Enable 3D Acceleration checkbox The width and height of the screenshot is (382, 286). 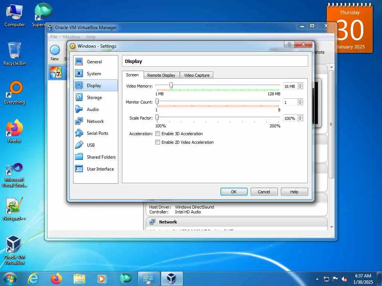(x=158, y=134)
